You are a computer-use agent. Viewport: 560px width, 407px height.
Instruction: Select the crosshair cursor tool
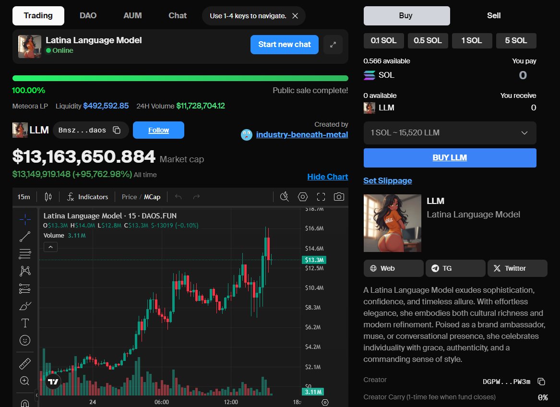[x=25, y=219]
